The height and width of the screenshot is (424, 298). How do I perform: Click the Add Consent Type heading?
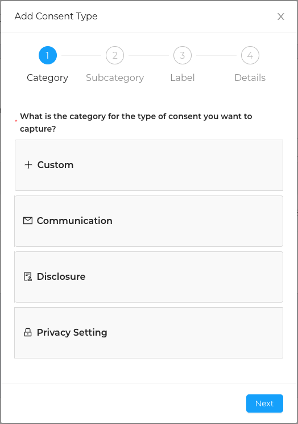[x=56, y=16]
